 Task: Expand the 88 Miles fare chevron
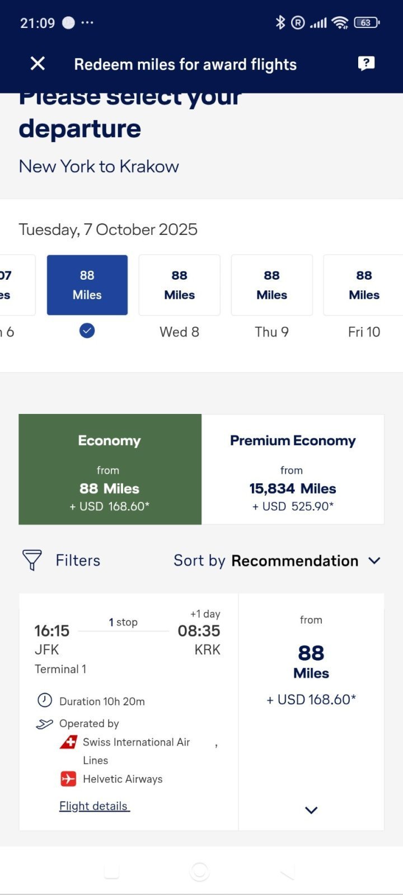coord(311,810)
